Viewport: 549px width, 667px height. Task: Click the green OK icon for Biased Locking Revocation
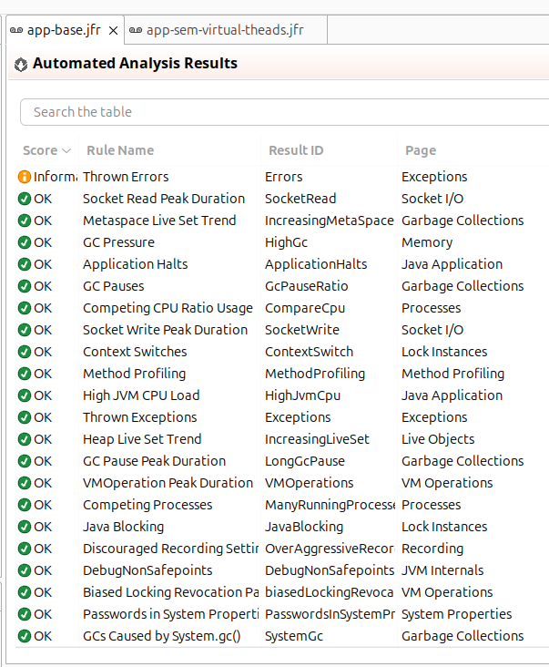click(x=25, y=592)
